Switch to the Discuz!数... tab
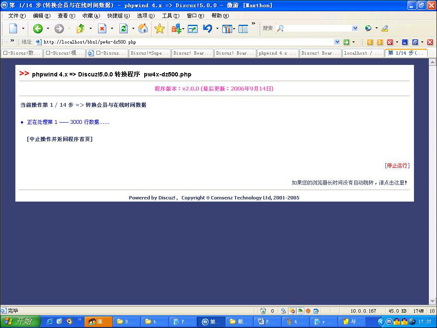 [x=22, y=53]
